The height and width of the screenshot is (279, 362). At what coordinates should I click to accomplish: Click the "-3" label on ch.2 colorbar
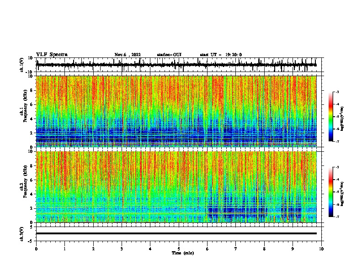[x=337, y=167]
